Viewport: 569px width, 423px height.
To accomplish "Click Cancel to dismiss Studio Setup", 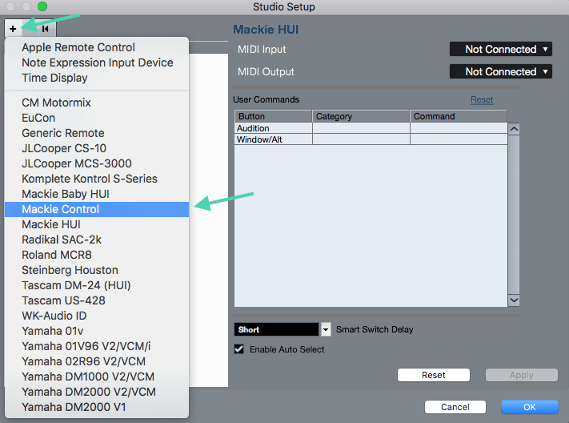I will tap(455, 407).
